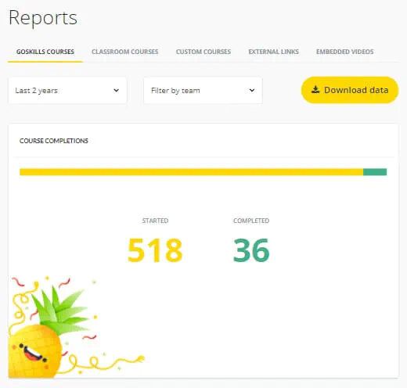This screenshot has height=388, width=407.
Task: Click the STARTED label
Action: pos(155,221)
